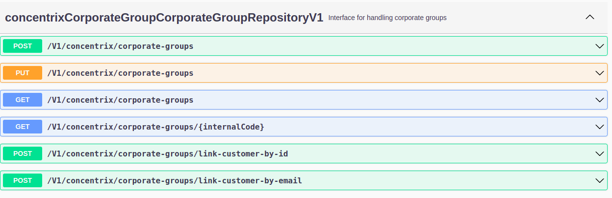612x198 pixels.
Task: Open the PUT /V1/concentrix/corporate-groups path text
Action: tap(120, 73)
